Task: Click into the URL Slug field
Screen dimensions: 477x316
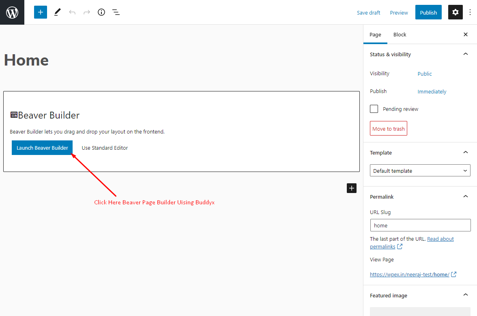Action: pos(420,225)
